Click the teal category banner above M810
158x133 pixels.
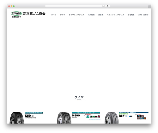tap(34, 113)
